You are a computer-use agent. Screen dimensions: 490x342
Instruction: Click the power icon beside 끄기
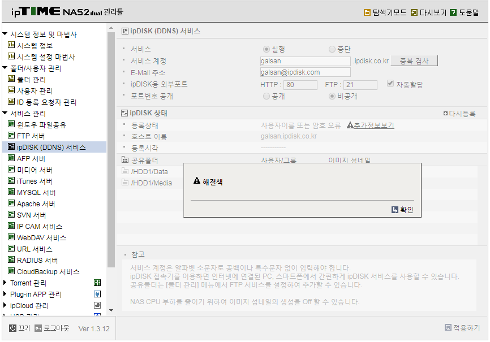[x=12, y=328]
